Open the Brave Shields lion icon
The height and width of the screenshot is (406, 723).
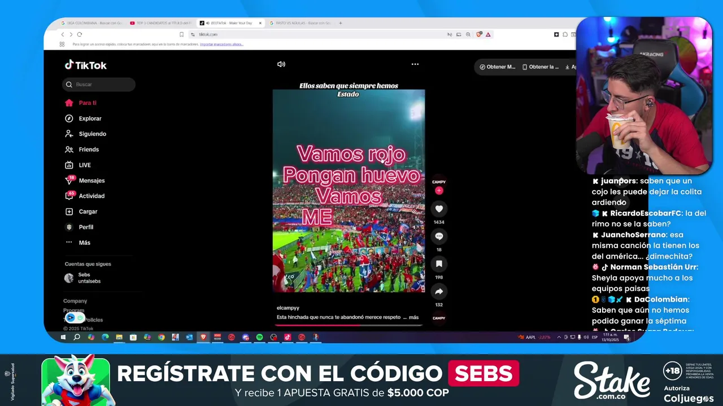[479, 34]
